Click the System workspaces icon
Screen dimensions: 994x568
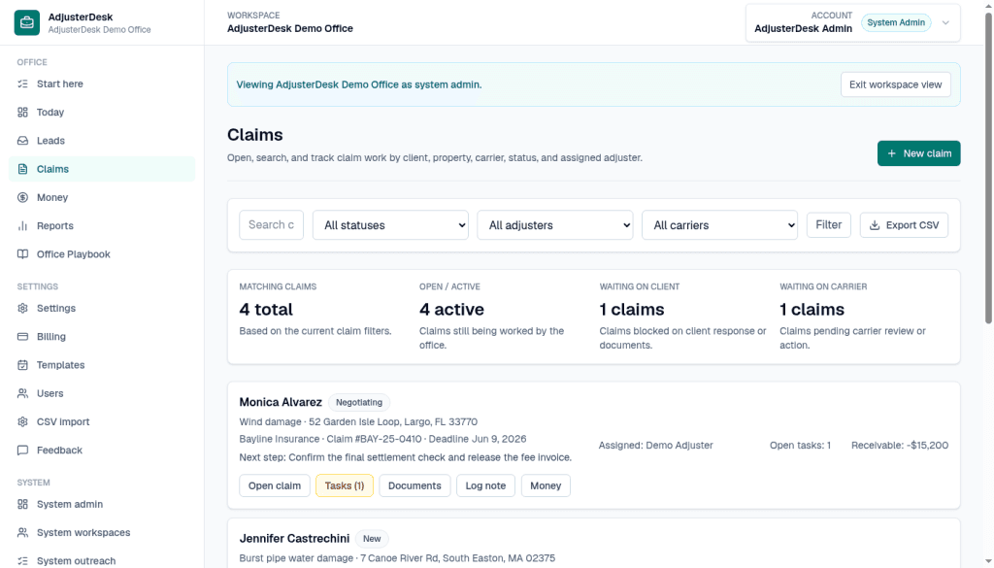23,532
